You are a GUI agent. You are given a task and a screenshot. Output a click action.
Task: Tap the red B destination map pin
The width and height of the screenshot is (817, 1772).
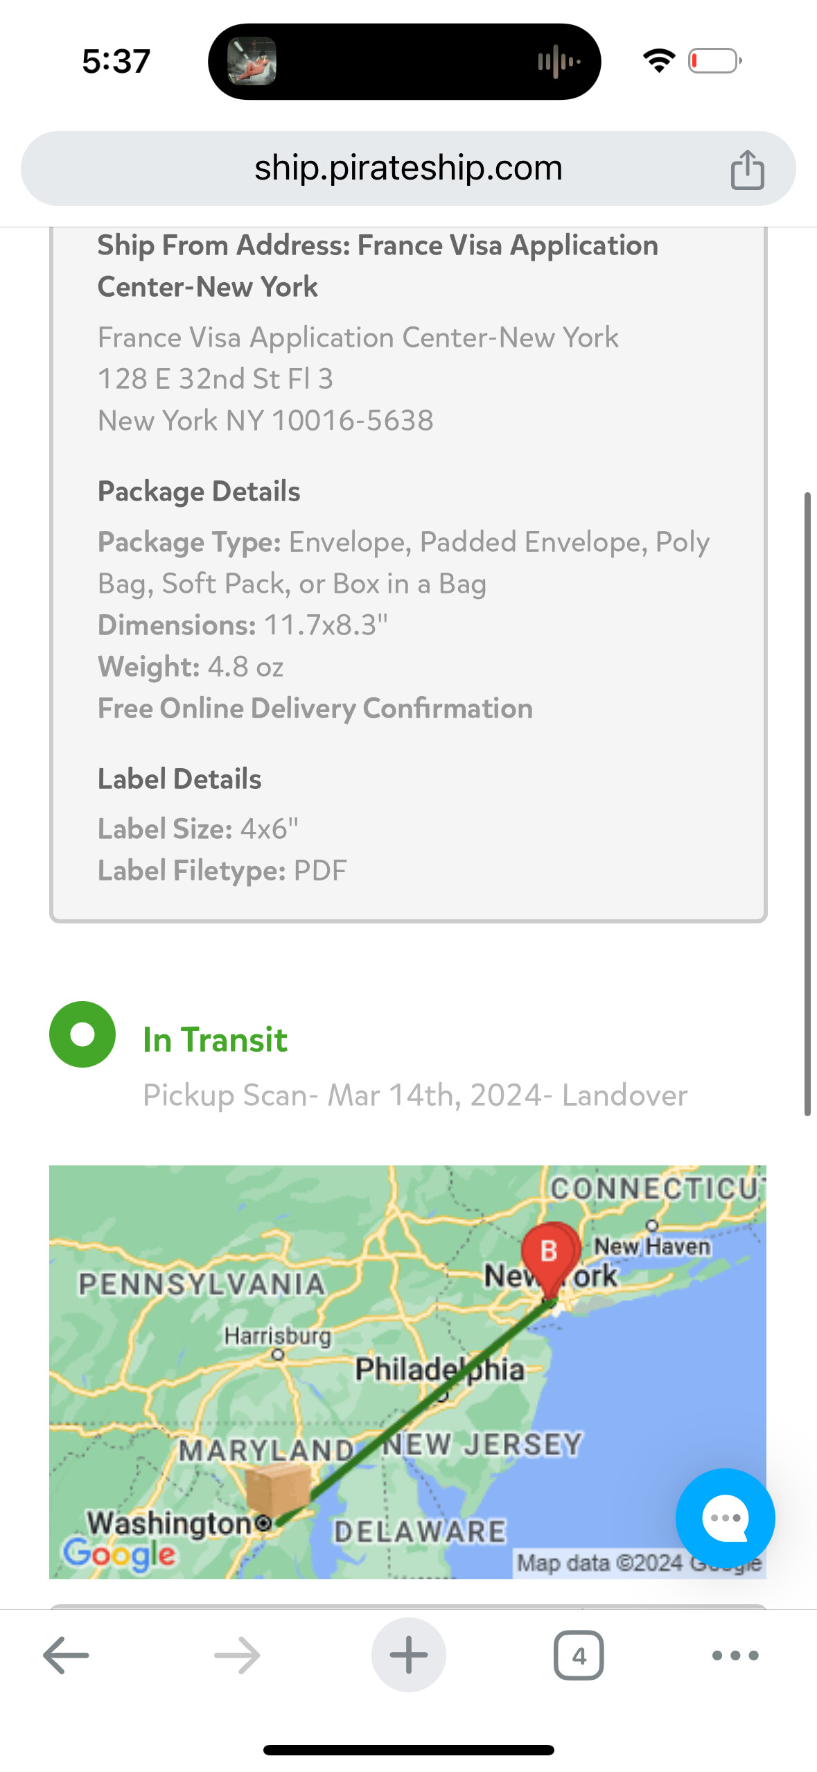point(550,1255)
